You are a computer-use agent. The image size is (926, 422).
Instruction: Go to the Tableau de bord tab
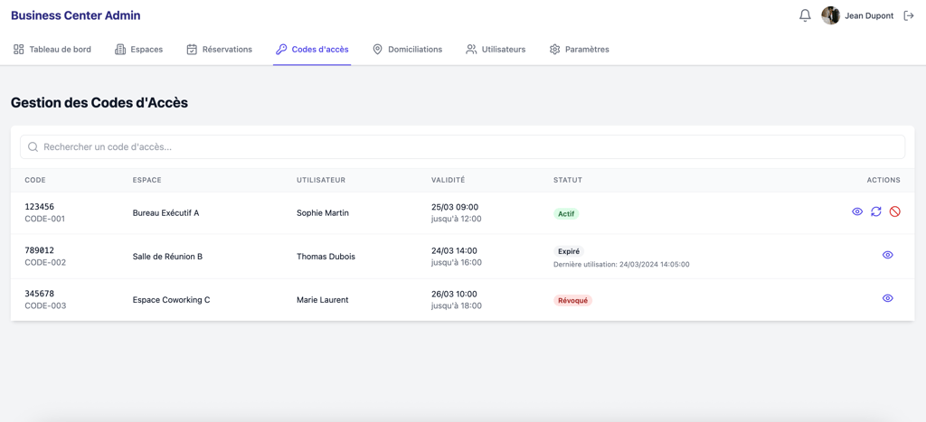[52, 50]
